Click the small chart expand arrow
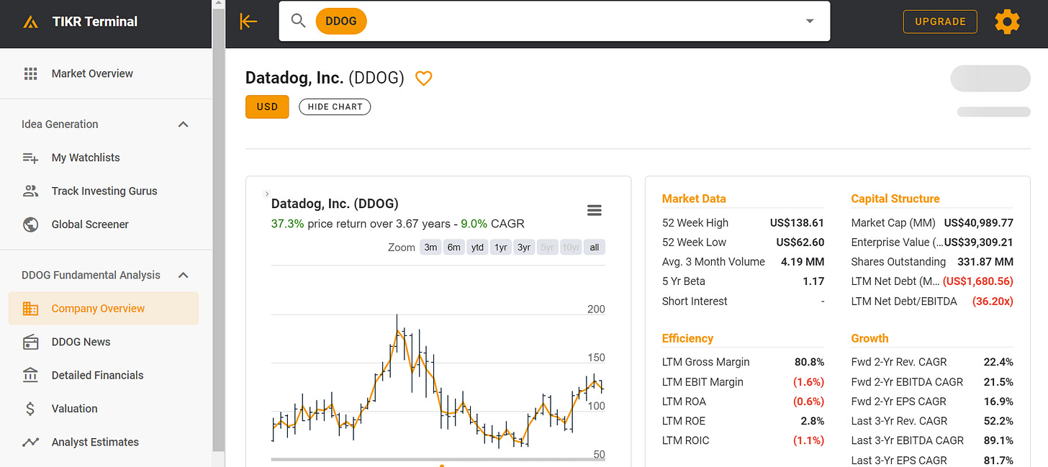Image resolution: width=1048 pixels, height=467 pixels. tap(267, 194)
